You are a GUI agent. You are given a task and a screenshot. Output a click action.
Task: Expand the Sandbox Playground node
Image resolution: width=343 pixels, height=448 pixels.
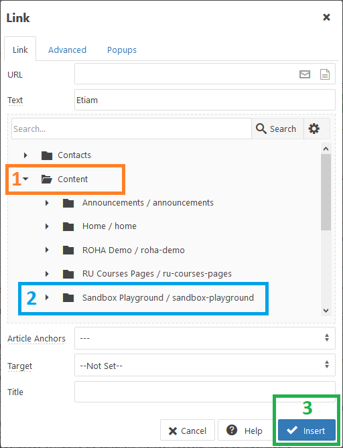[47, 297]
